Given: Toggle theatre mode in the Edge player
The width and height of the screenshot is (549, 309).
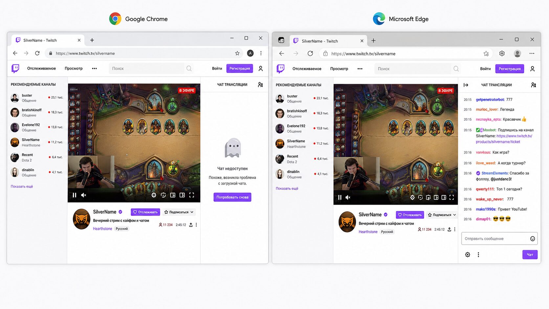Looking at the screenshot, I should pyautogui.click(x=444, y=197).
